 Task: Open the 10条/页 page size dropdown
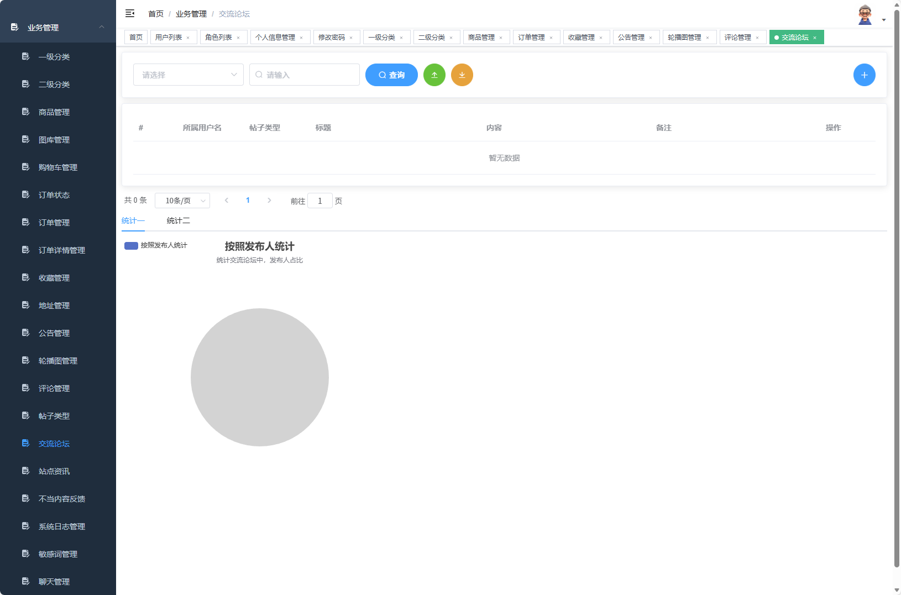pos(182,201)
